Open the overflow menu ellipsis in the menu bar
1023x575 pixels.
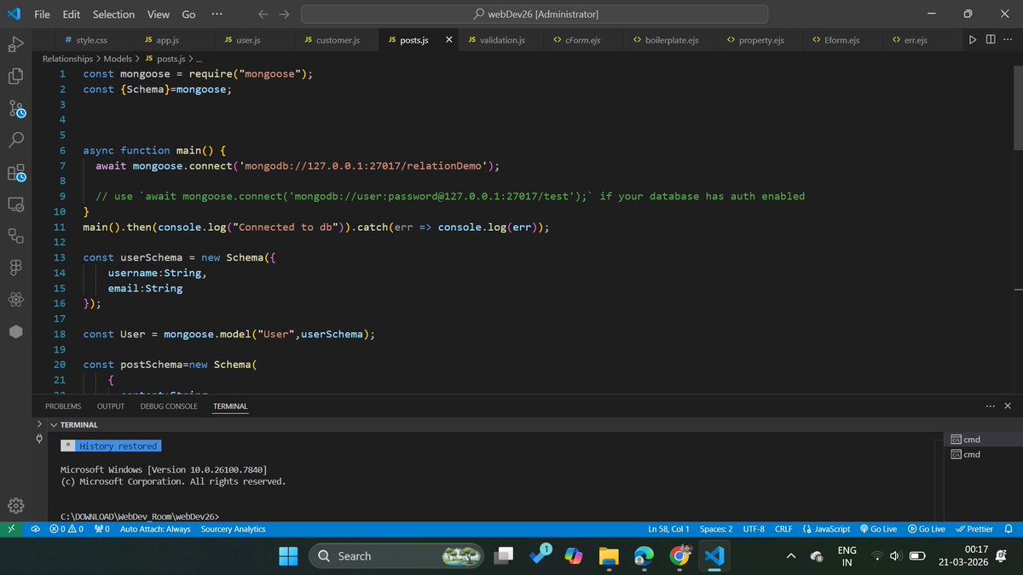217,14
